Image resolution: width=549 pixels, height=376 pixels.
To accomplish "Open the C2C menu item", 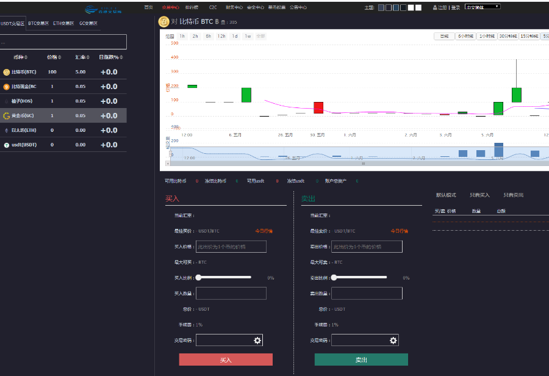I will click(x=213, y=7).
